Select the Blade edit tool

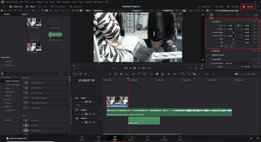(121, 74)
